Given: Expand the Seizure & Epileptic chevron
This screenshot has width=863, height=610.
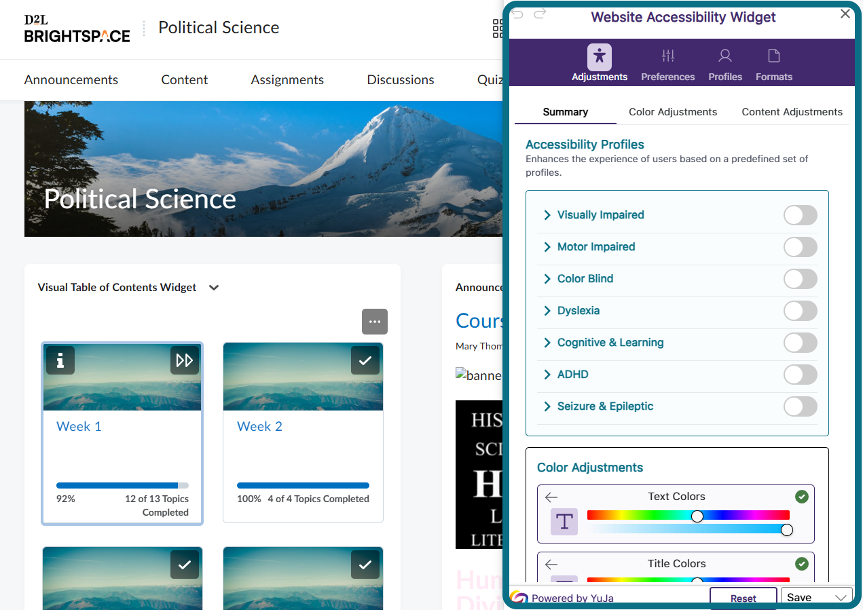Looking at the screenshot, I should (547, 406).
